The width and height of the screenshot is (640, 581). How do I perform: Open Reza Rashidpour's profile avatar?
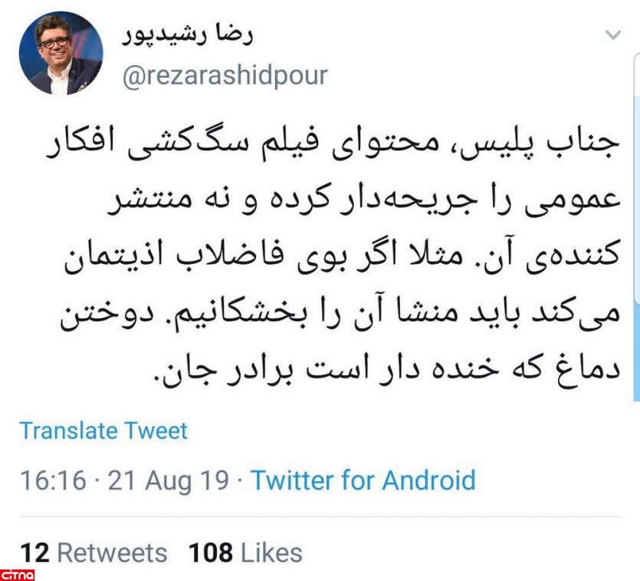61,53
